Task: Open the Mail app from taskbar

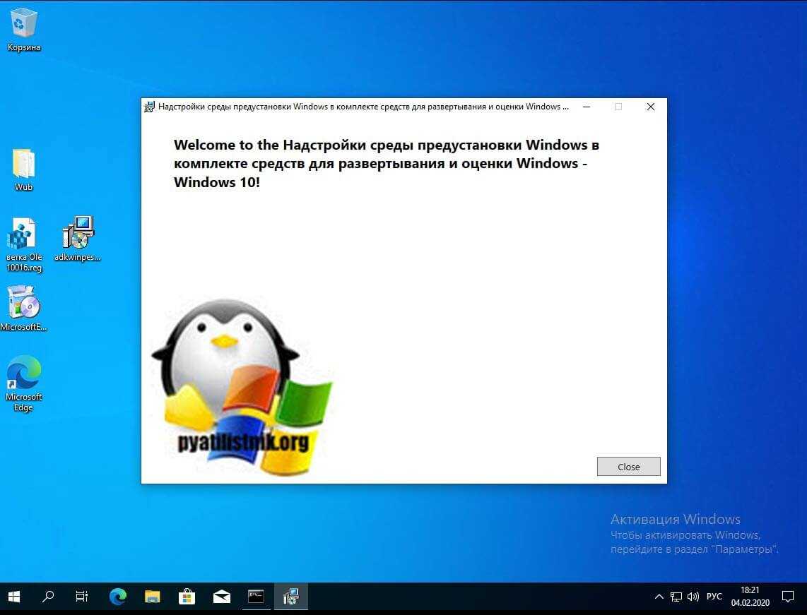Action: coord(221,597)
